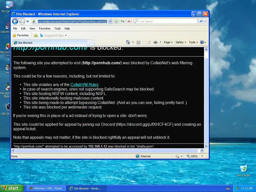Image resolution: width=256 pixels, height=192 pixels.
Task: Click the 100% zoom level button
Action: click(192, 156)
